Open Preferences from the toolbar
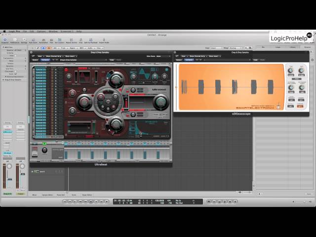The width and height of the screenshot is (316, 237). [x=15, y=40]
